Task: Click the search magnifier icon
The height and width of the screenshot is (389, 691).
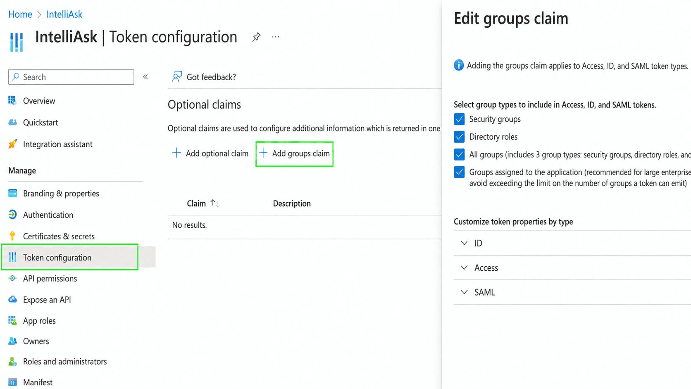Action: click(x=16, y=77)
